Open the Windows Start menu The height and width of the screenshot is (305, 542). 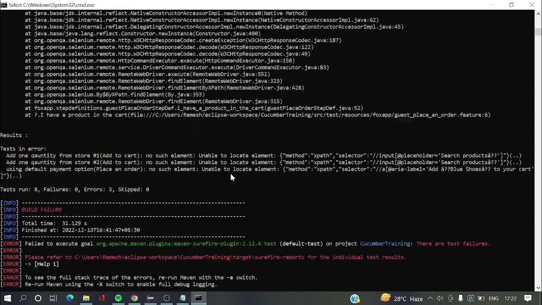pos(8,298)
